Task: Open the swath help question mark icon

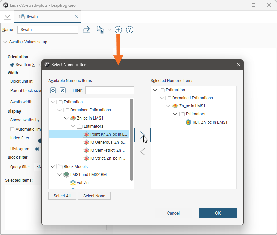Action: (x=130, y=30)
